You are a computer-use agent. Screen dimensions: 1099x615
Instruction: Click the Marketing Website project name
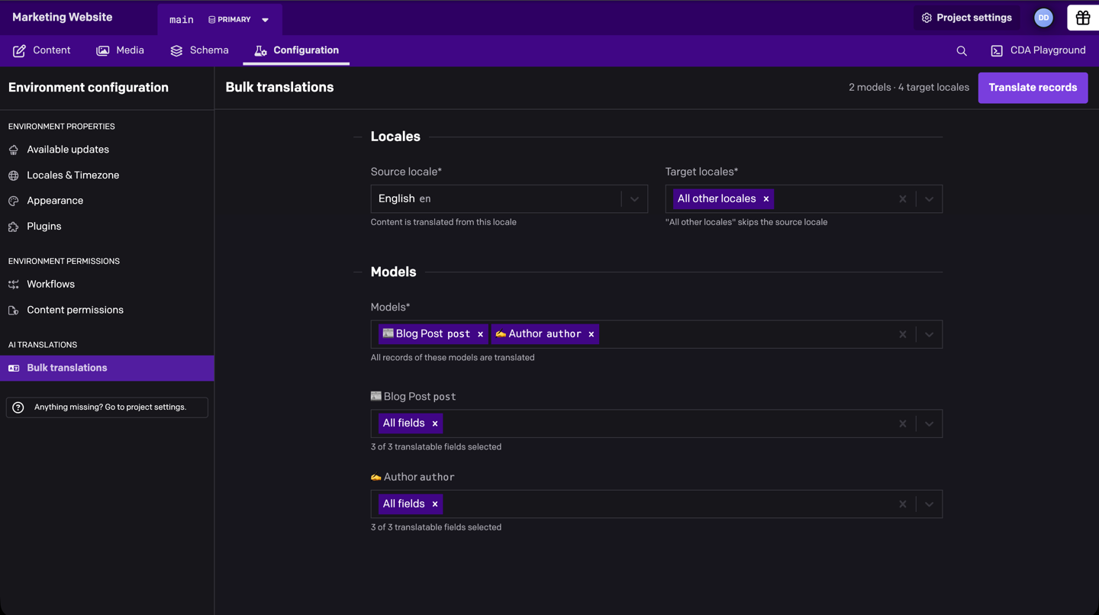tap(62, 18)
